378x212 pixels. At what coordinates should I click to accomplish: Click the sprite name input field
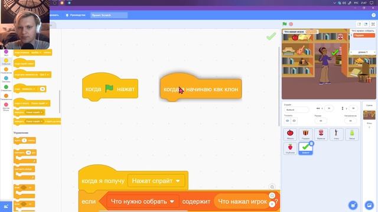[x=296, y=110]
